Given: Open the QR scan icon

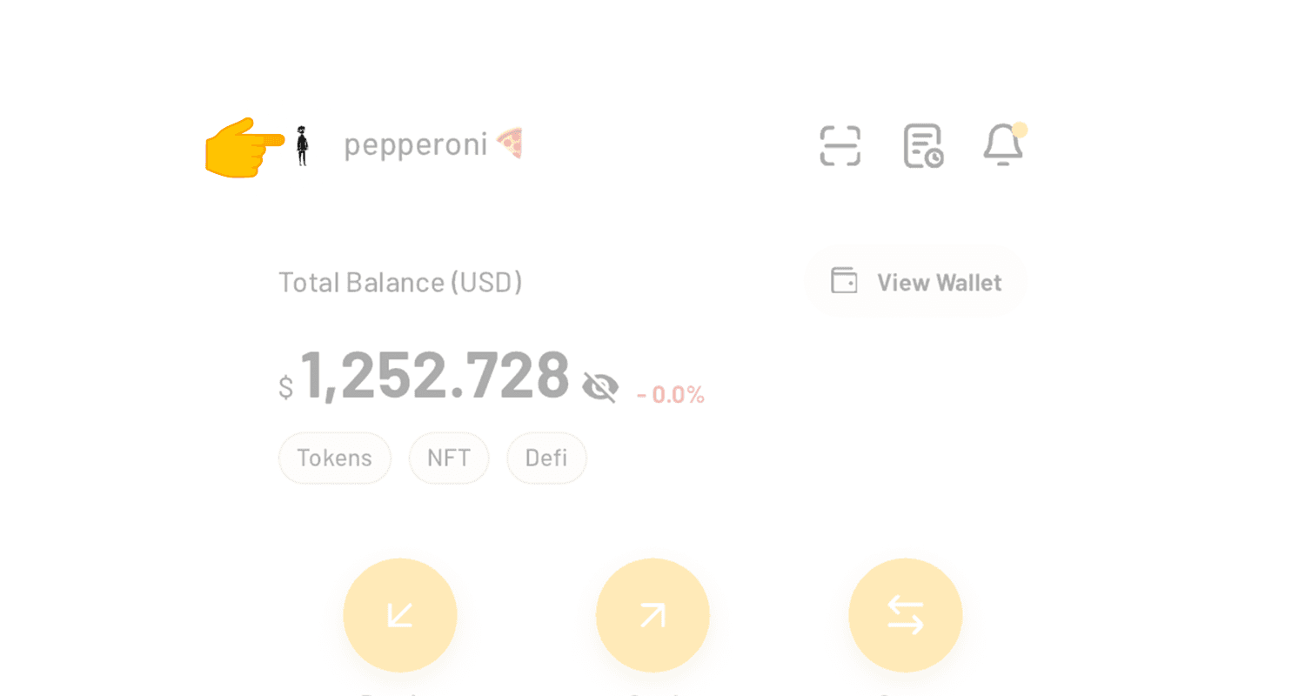Looking at the screenshot, I should 840,145.
